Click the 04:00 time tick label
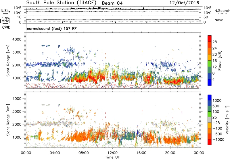Viewport: 230px width, 159px height. click(55, 153)
